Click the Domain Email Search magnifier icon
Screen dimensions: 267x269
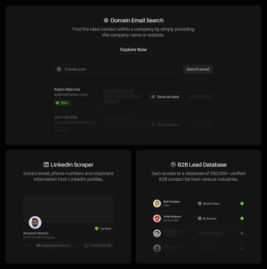tap(106, 20)
